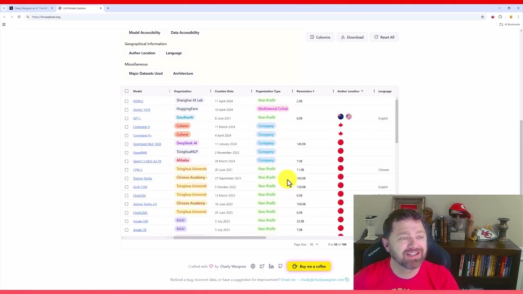
Task: Open a new browser tab
Action: [x=108, y=8]
